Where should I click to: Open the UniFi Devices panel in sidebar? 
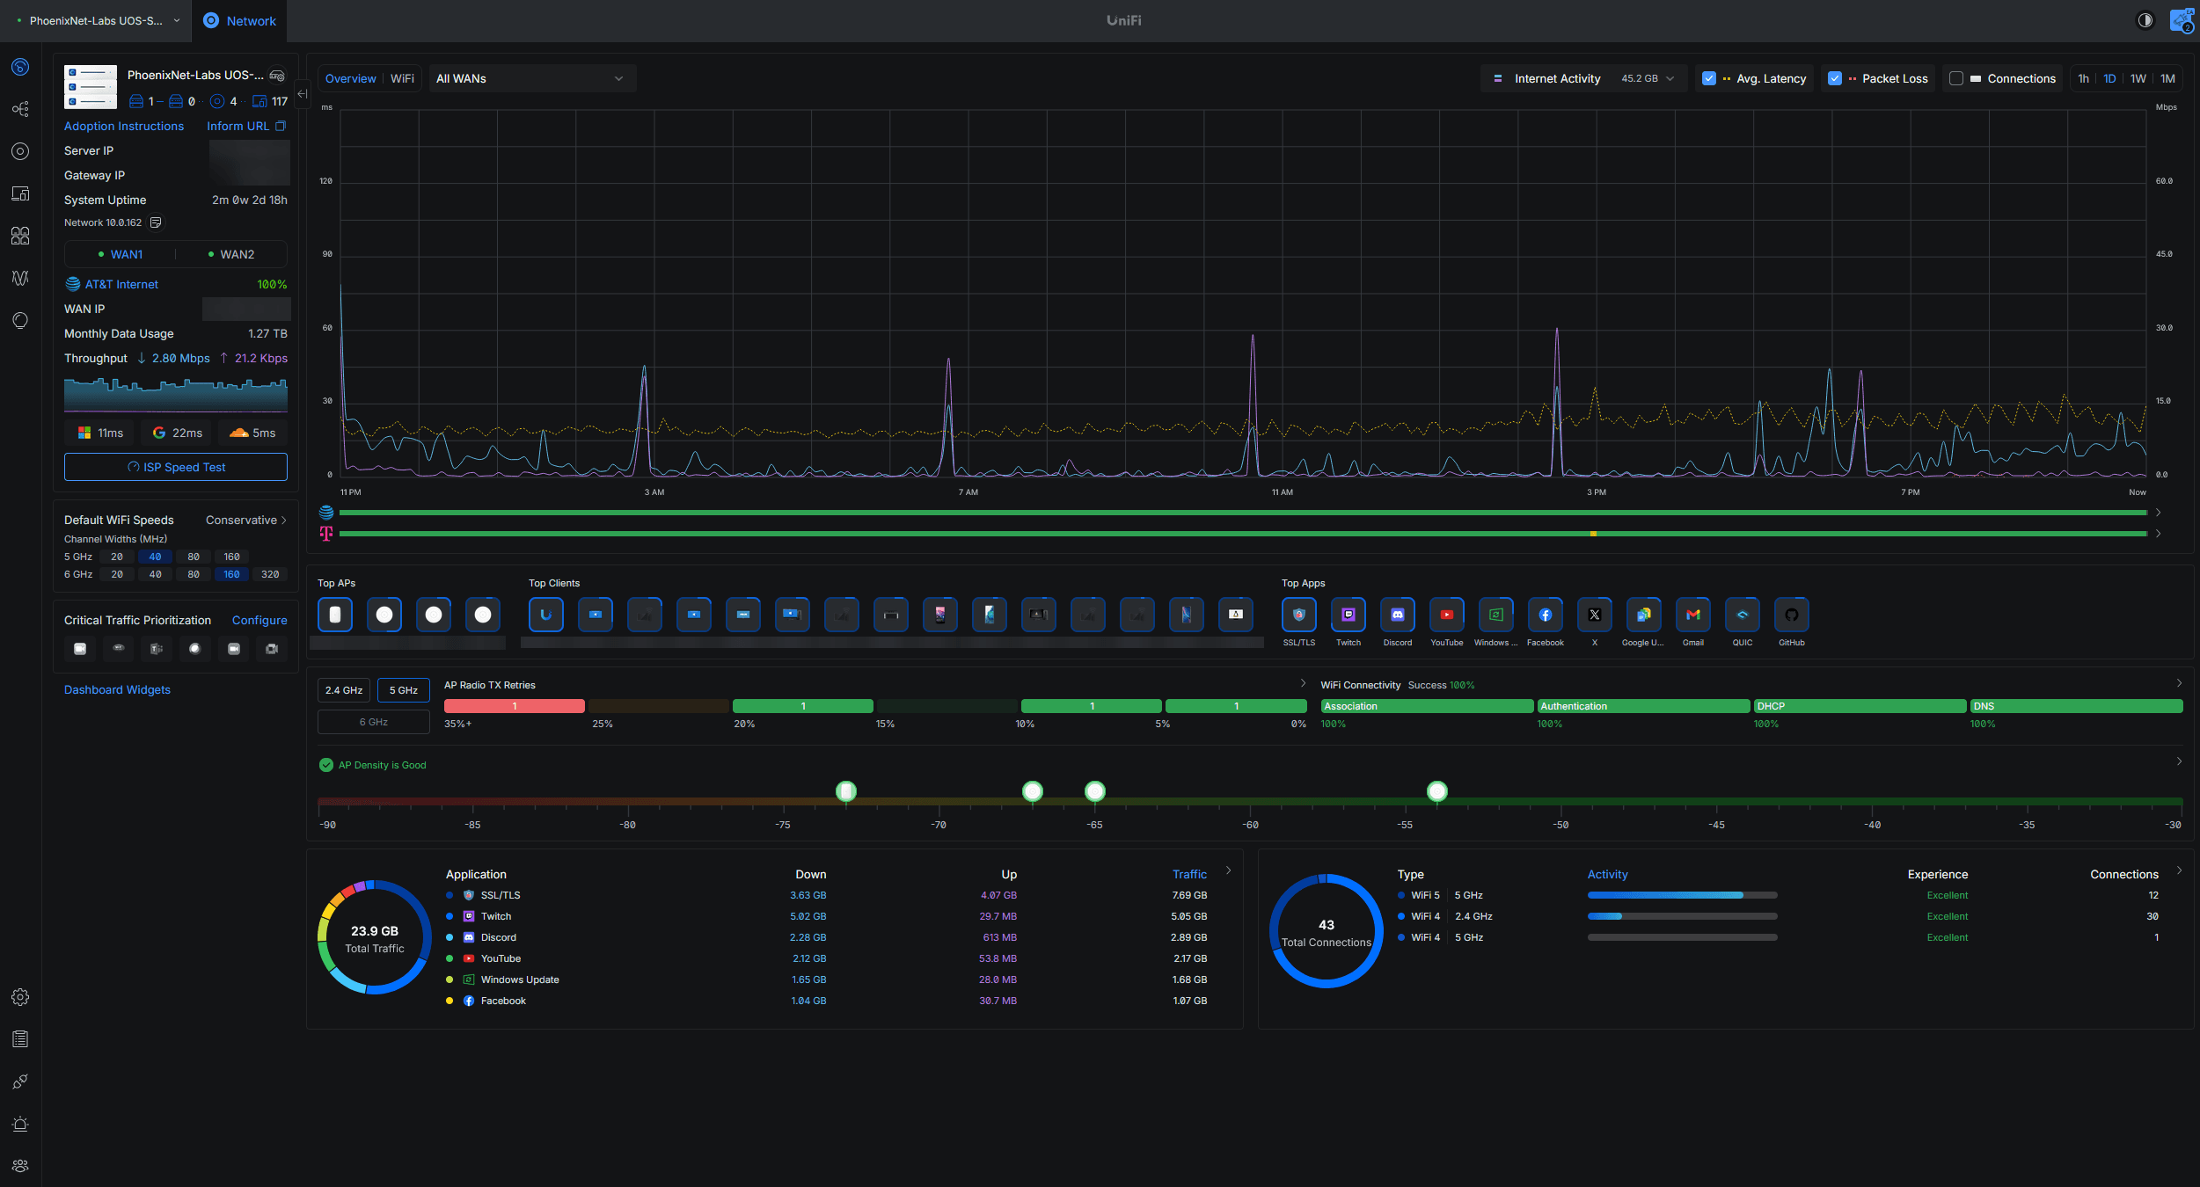(x=19, y=151)
